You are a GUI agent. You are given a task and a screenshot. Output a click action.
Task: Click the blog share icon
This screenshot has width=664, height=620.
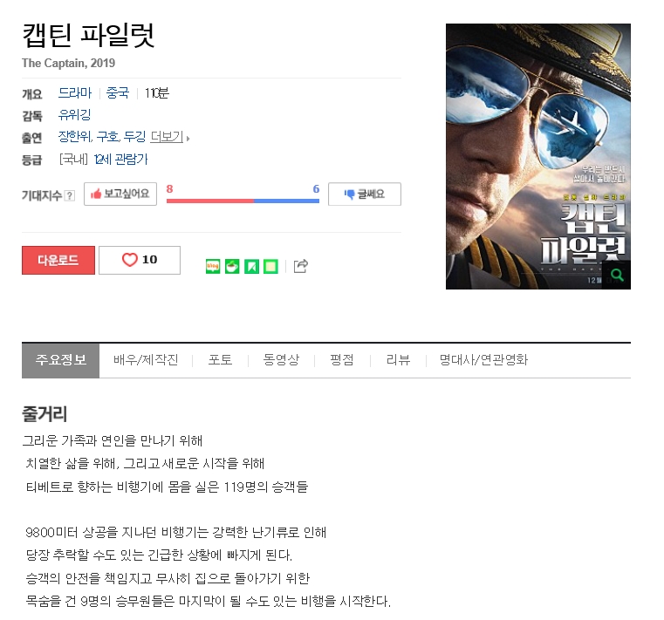click(x=213, y=266)
